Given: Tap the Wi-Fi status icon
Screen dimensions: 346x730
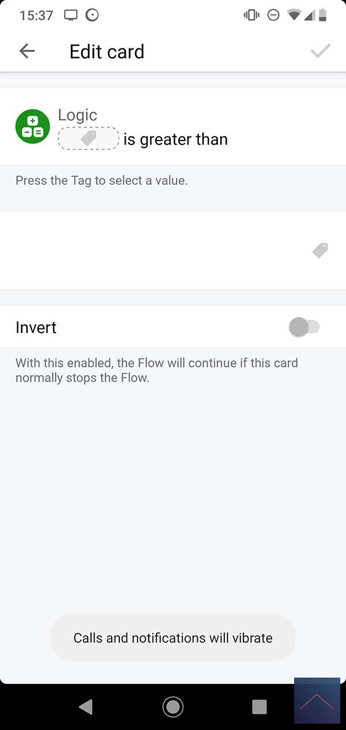Looking at the screenshot, I should [x=294, y=15].
